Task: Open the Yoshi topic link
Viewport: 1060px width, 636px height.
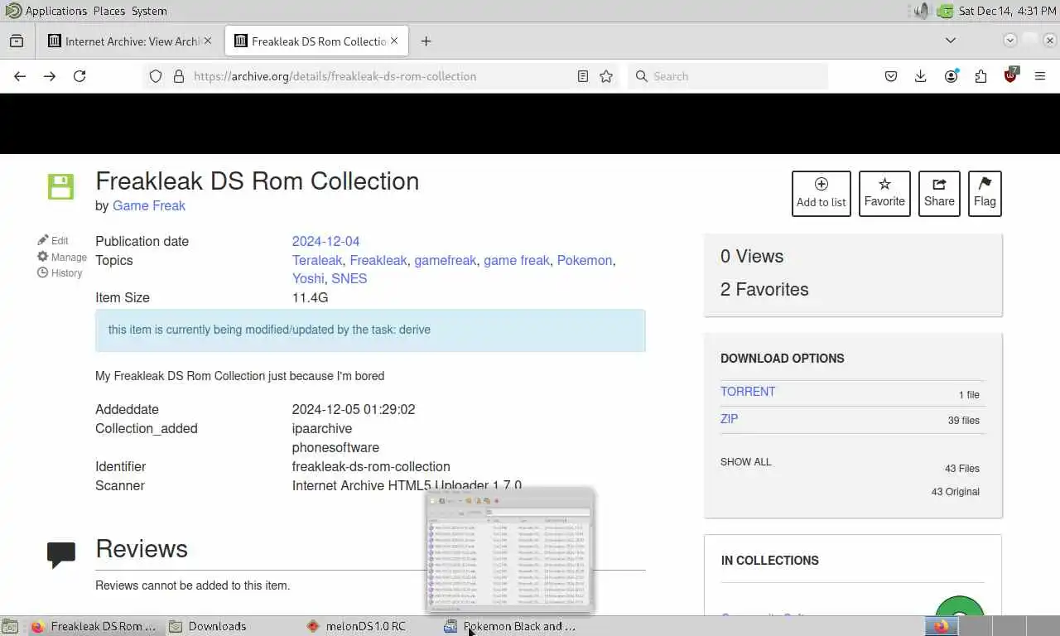Action: 308,279
